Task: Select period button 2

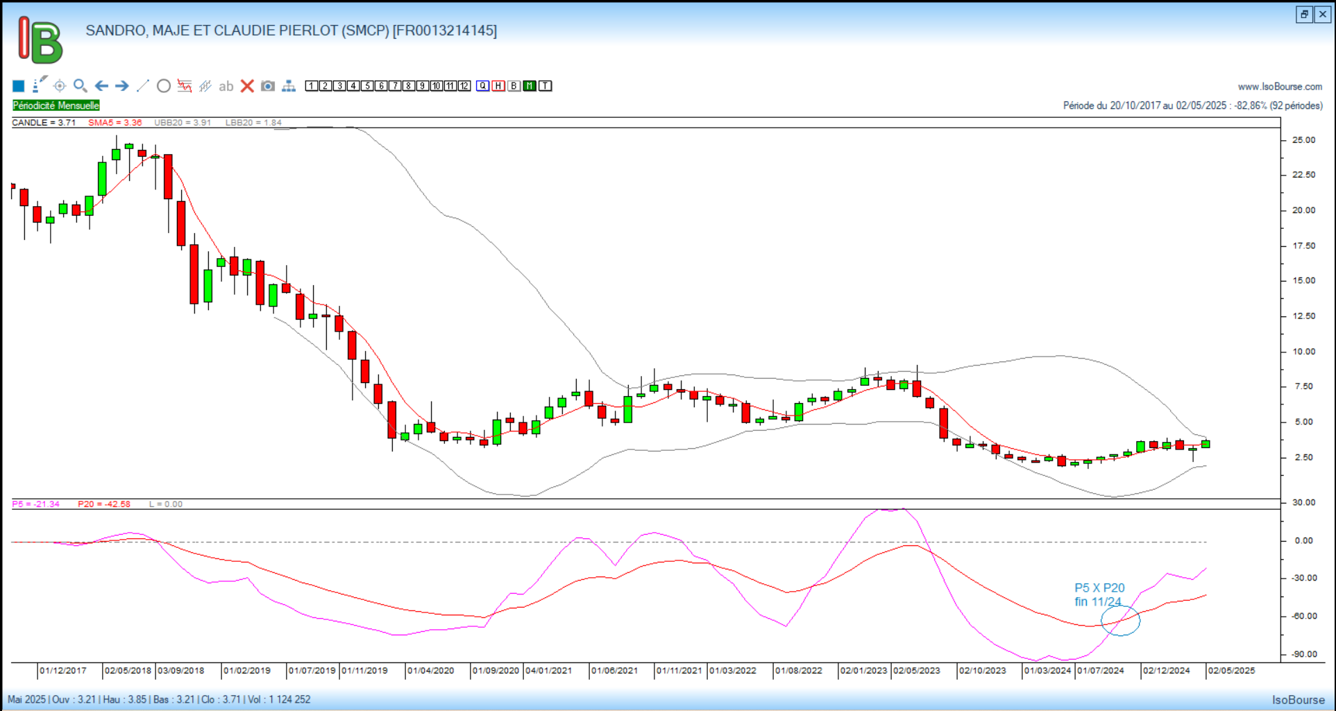Action: (325, 86)
